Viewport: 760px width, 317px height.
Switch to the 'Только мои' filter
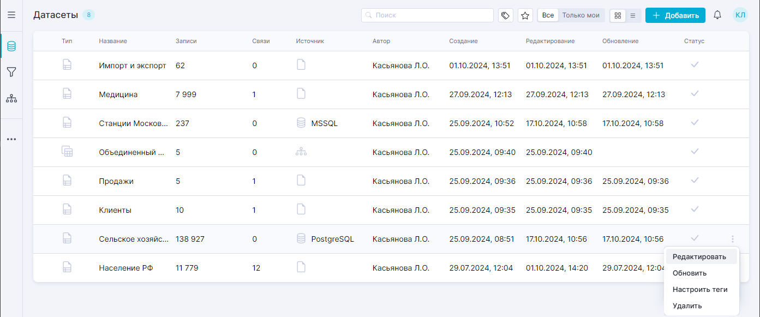[581, 15]
